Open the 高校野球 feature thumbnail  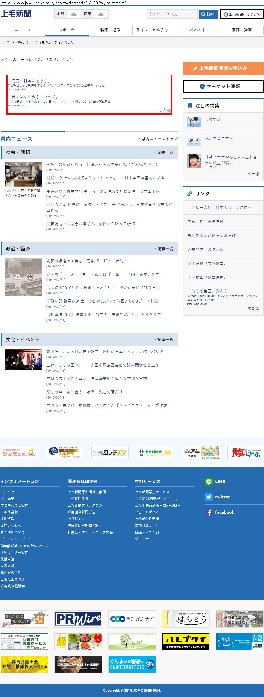(x=194, y=122)
